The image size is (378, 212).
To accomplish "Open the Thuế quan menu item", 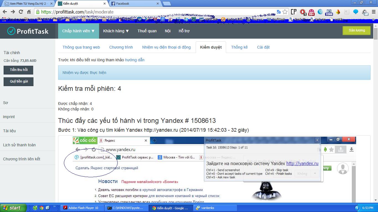I will (x=147, y=31).
